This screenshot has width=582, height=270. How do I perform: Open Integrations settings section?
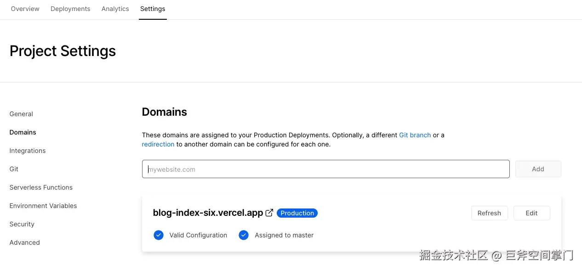point(28,151)
